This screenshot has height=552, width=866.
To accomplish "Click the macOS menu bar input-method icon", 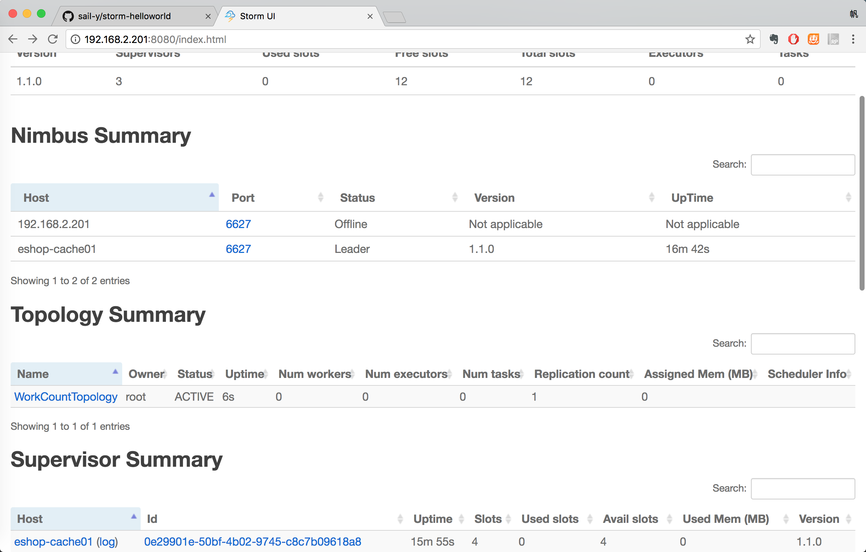I will [x=854, y=14].
